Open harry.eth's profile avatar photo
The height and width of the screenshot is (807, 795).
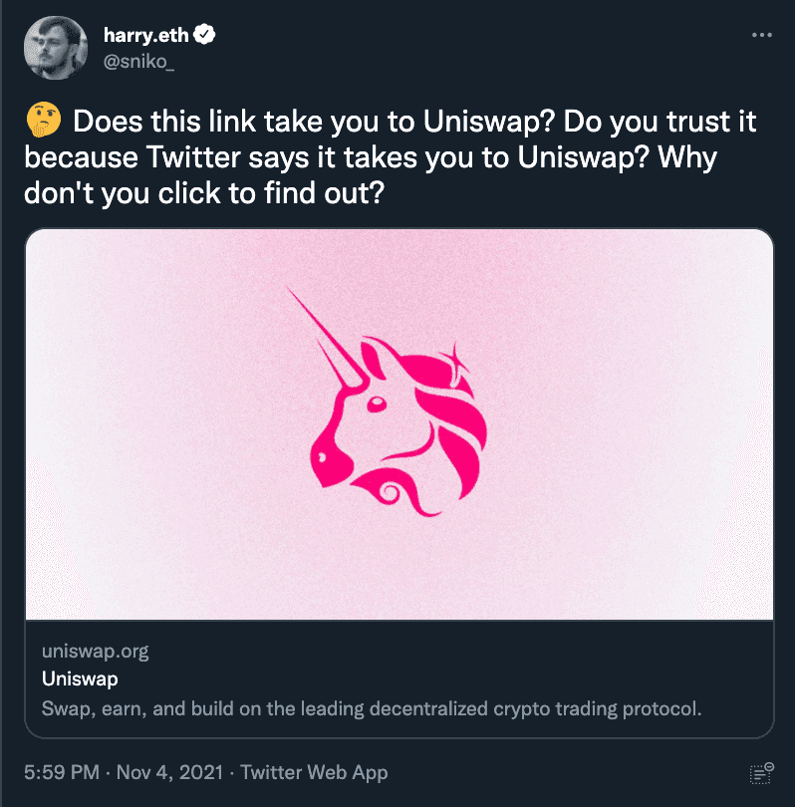click(56, 48)
